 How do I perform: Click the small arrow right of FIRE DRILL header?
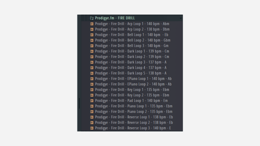181,18
